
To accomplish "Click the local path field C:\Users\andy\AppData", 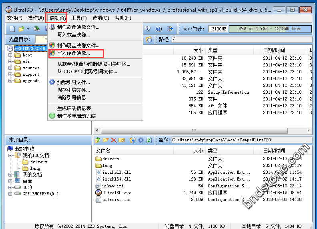I will (x=242, y=140).
